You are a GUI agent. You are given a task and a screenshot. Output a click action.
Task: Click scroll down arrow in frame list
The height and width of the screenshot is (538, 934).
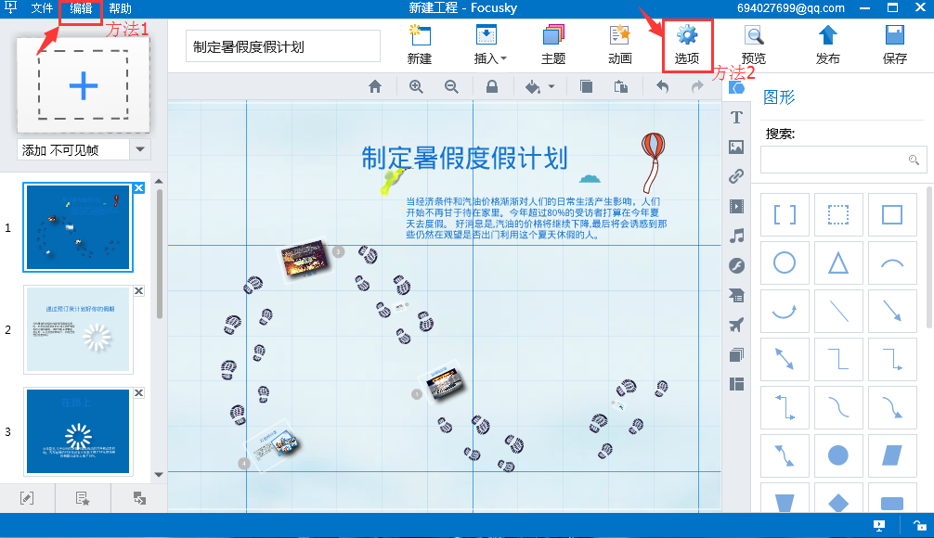click(159, 474)
